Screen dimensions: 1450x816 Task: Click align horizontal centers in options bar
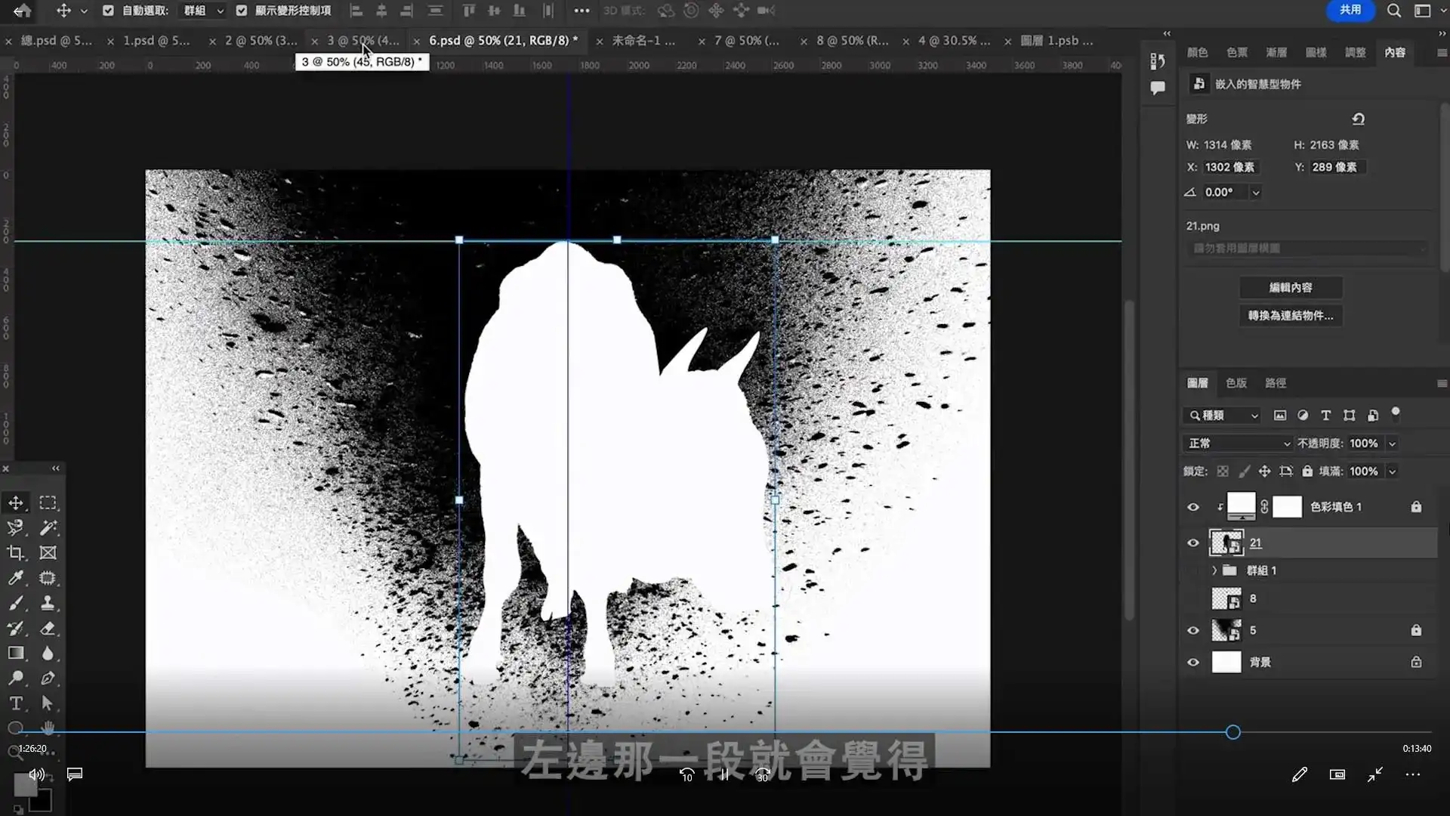pyautogui.click(x=382, y=11)
